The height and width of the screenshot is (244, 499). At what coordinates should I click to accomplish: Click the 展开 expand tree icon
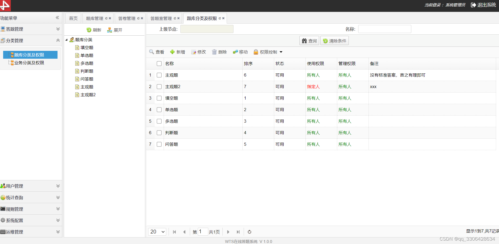pyautogui.click(x=110, y=30)
